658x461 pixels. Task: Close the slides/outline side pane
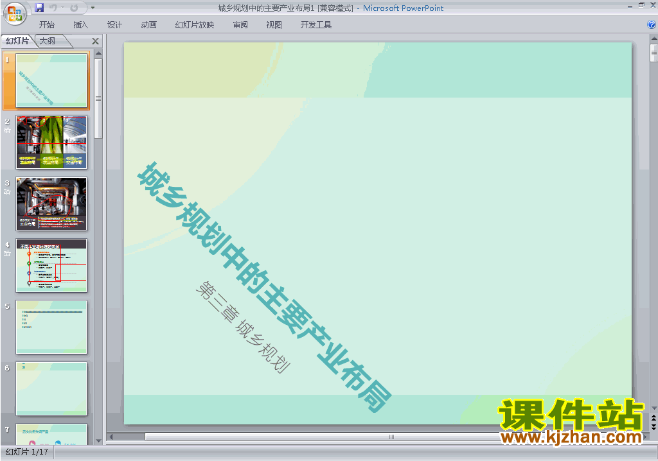(95, 41)
